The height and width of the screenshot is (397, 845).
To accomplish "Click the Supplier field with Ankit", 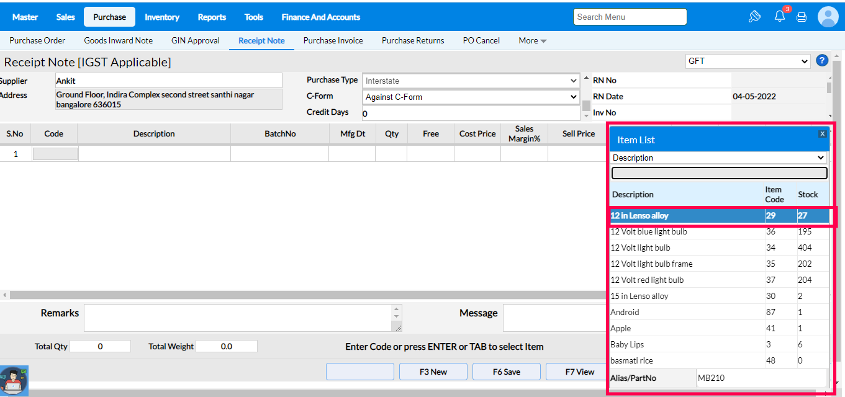I will pyautogui.click(x=168, y=81).
